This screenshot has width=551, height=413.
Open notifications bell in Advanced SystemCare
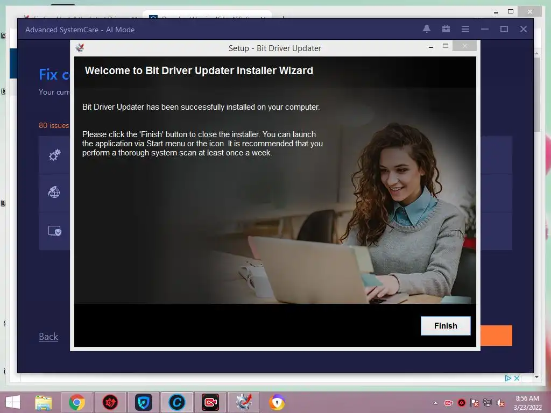tap(427, 29)
